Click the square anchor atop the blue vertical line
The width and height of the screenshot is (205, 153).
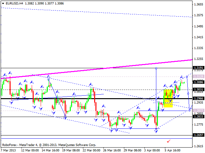tap(156, 68)
